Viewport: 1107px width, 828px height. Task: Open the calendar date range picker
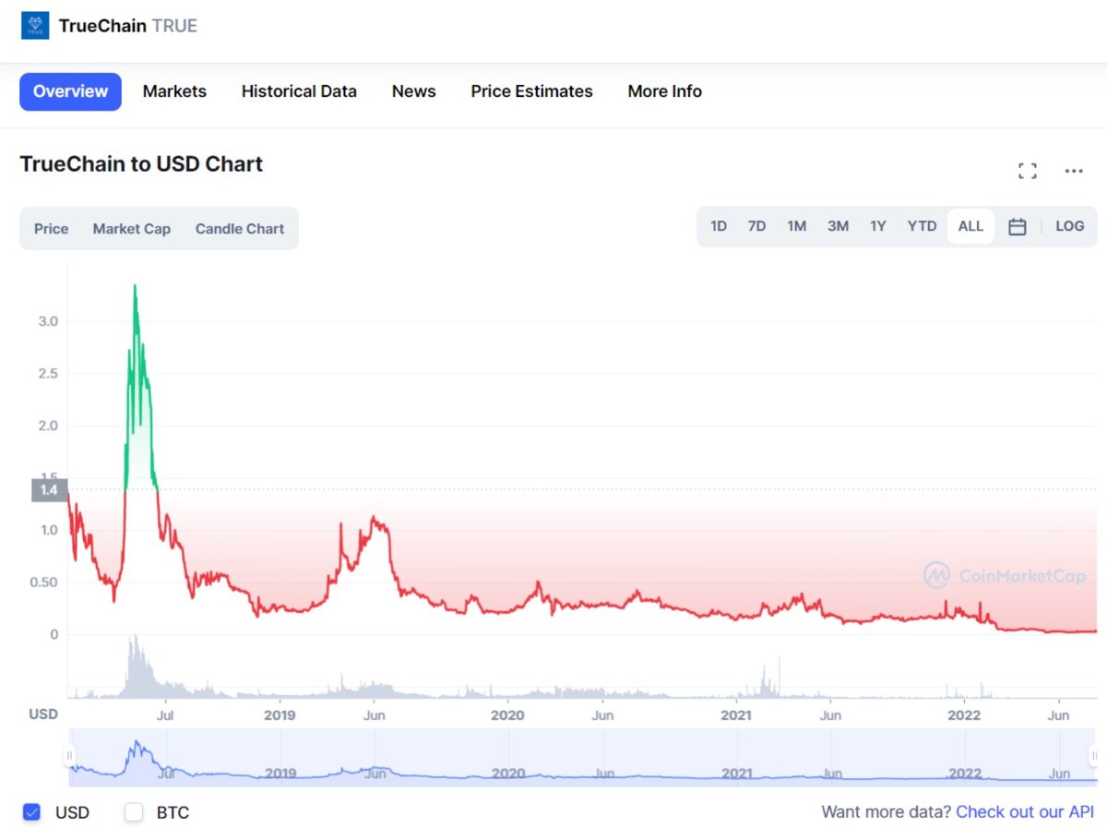(1017, 226)
